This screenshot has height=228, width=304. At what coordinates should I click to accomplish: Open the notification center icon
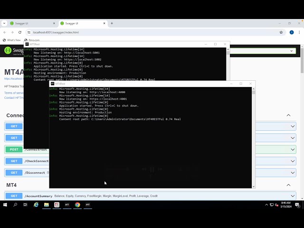pos(297,205)
